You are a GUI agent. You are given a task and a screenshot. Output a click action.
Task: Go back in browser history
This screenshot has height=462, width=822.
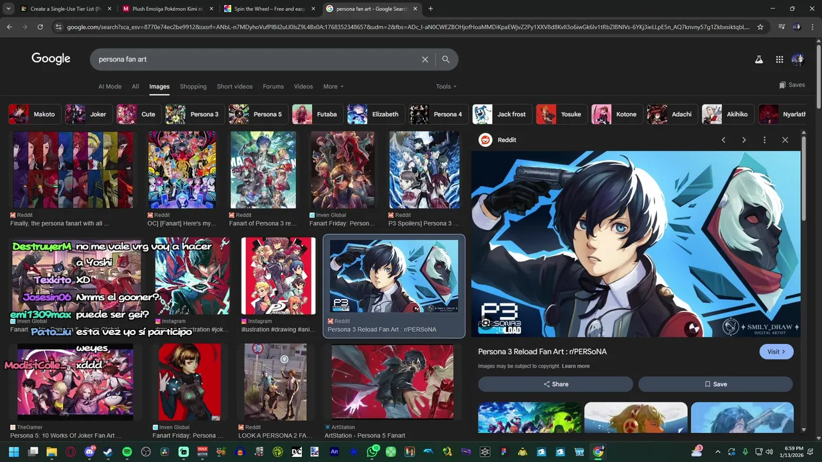(9, 27)
